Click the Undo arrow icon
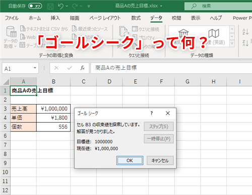The width and height of the screenshot is (252, 195). pos(61,6)
